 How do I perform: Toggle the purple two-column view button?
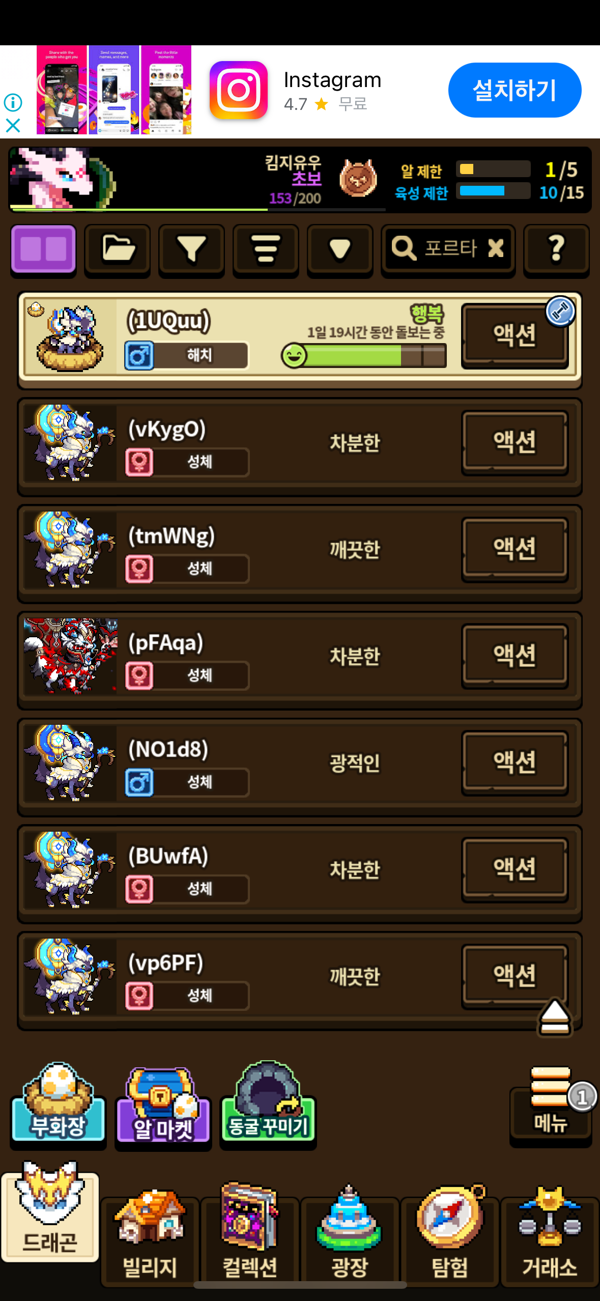tap(43, 249)
